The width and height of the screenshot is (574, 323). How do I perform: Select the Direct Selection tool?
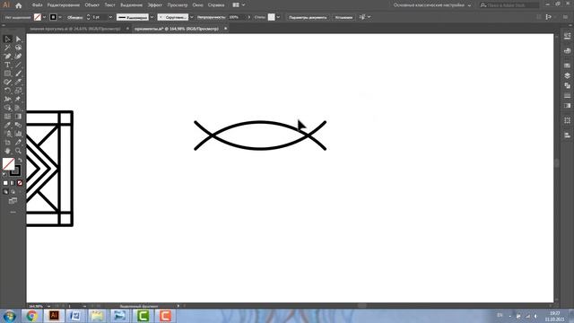18,39
